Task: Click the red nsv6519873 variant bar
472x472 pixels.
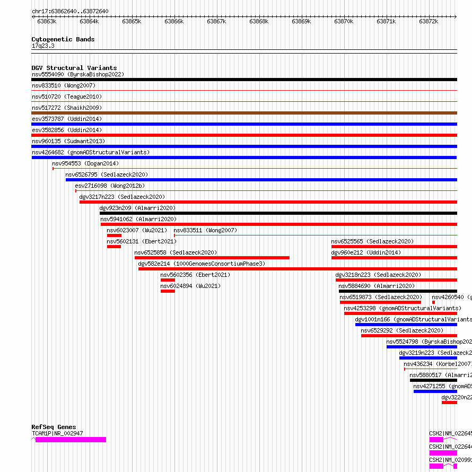Action: pos(380,302)
